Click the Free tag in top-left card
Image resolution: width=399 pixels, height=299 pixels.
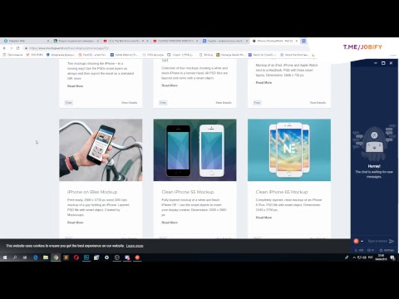tap(68, 103)
